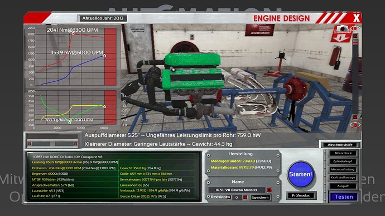Image resolution: width=385 pixels, height=216 pixels.
Task: Click the exhaust diameter slider handle
Action: [52, 144]
